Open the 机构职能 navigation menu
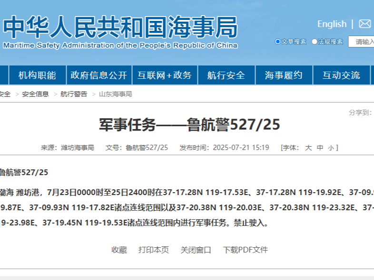The width and height of the screenshot is (374, 280). (x=37, y=75)
